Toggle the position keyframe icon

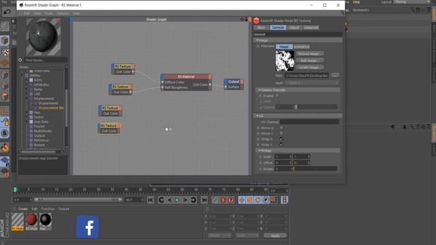click(x=242, y=200)
